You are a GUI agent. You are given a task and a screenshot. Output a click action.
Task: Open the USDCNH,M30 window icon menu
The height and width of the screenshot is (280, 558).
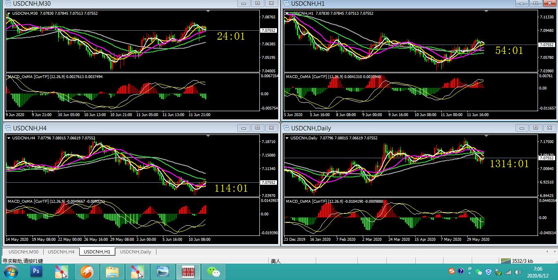point(8,3)
